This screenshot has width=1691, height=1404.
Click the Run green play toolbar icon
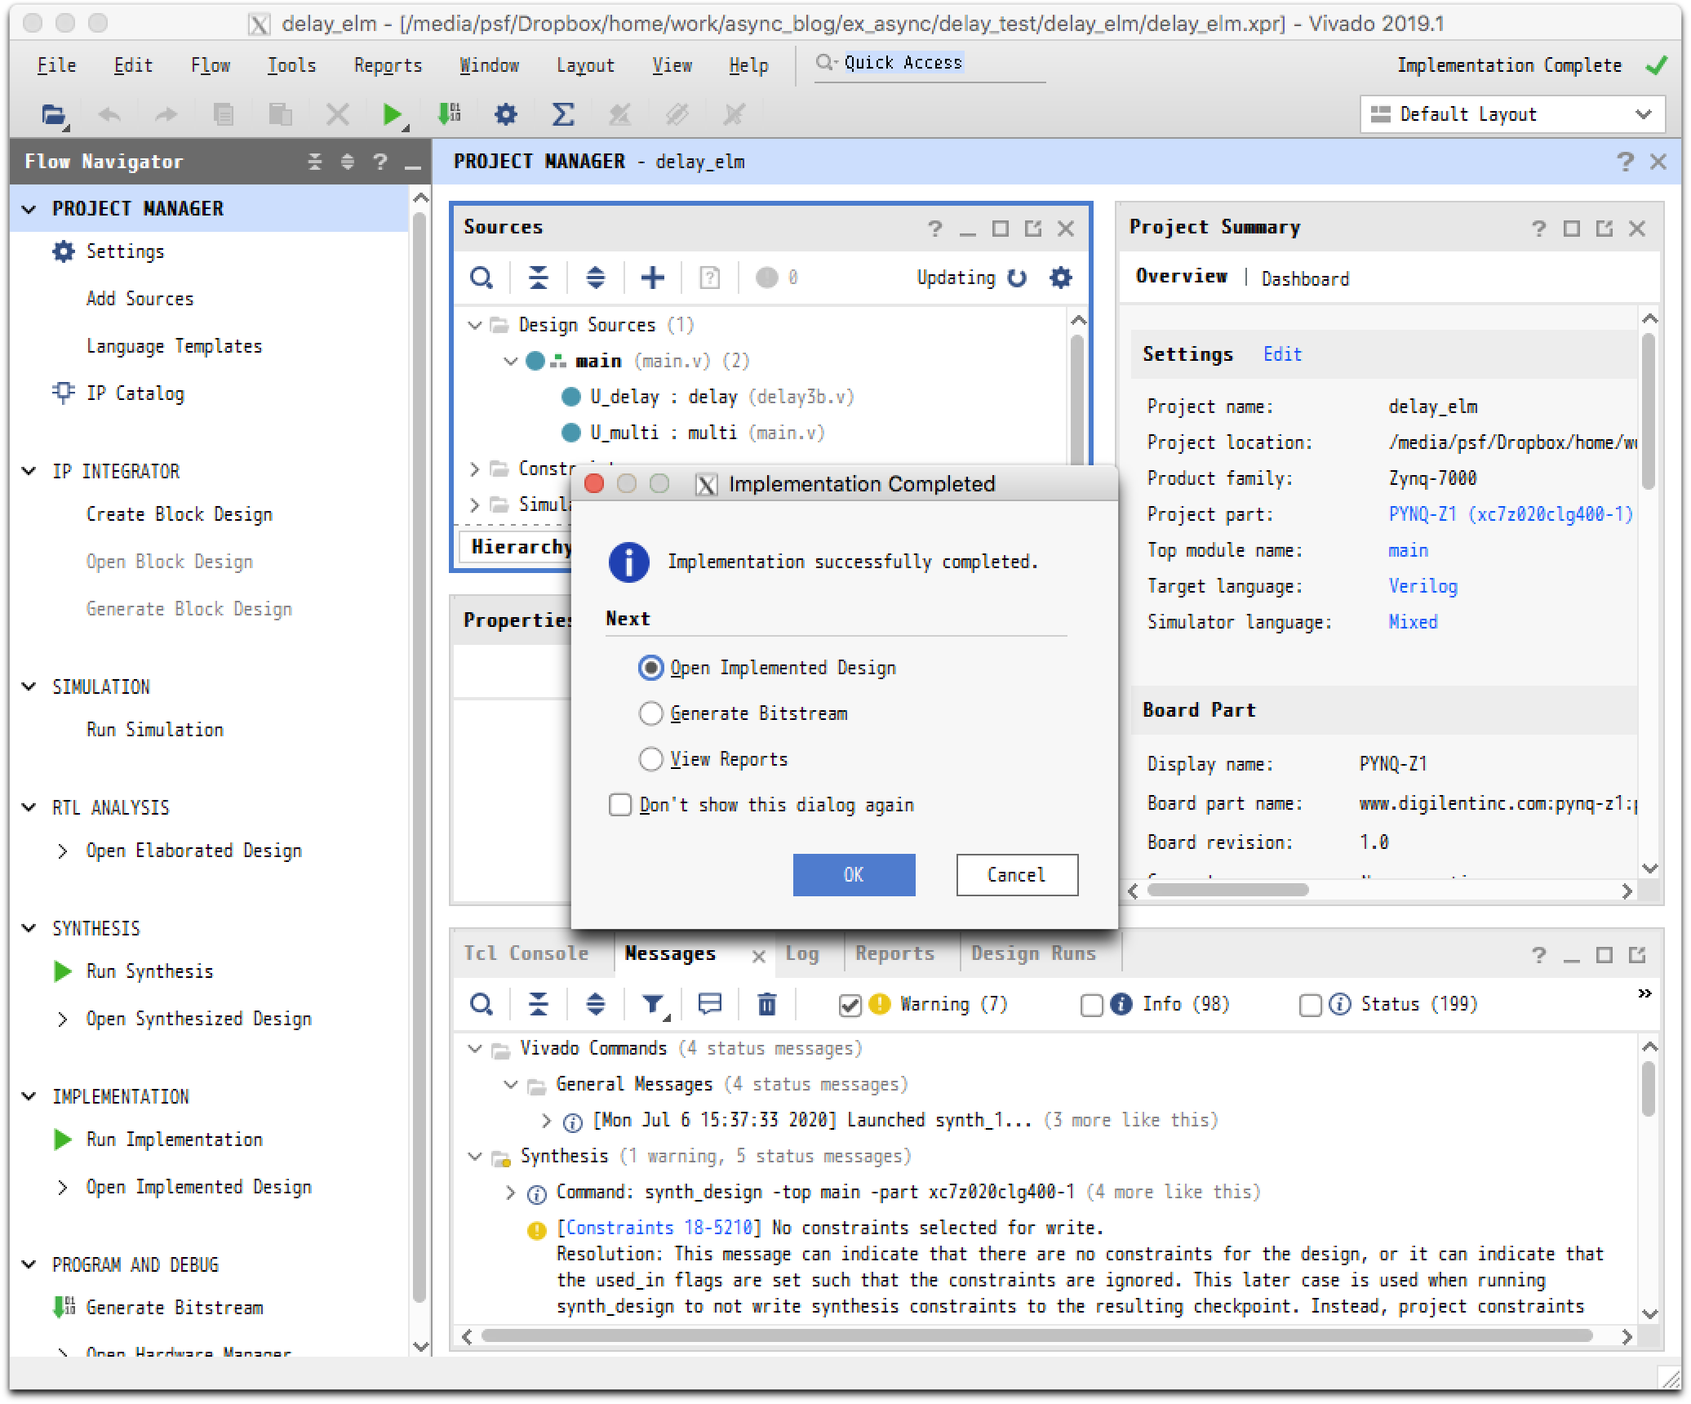392,114
